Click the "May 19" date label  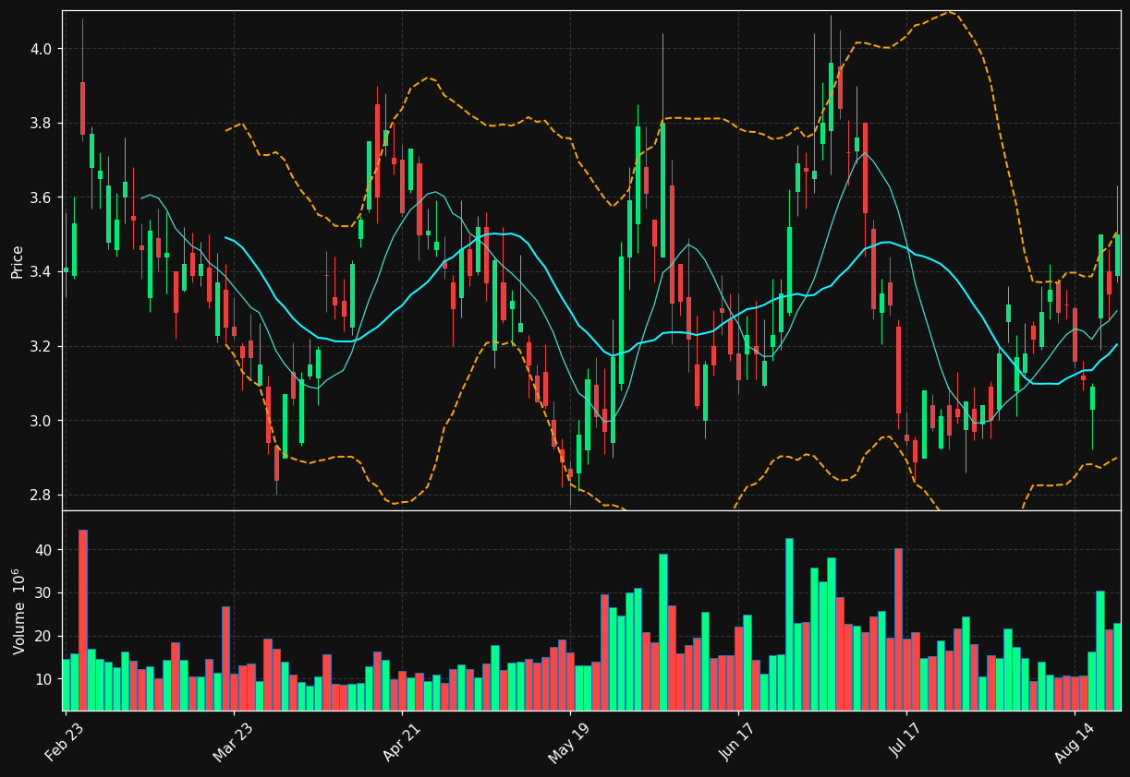click(568, 742)
